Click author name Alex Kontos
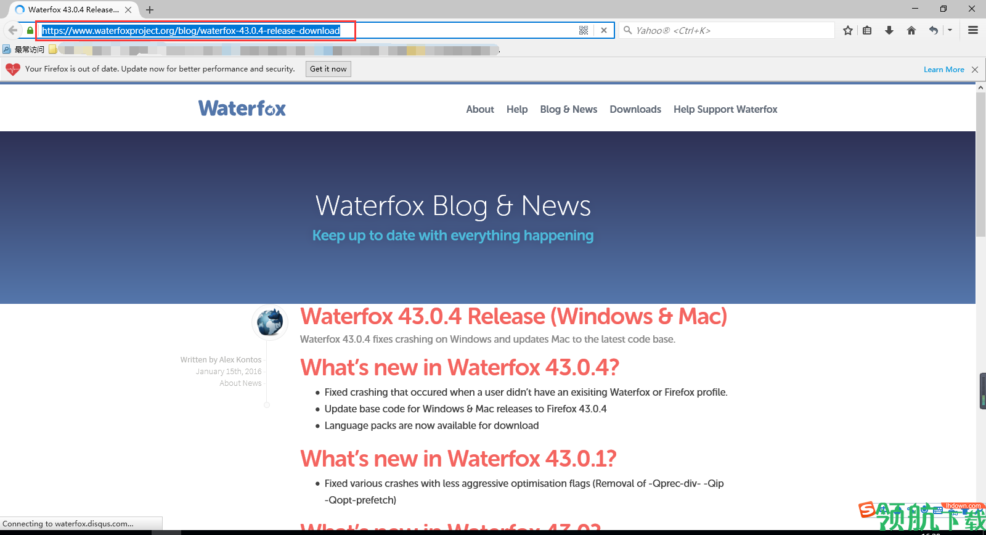The width and height of the screenshot is (986, 535). [240, 360]
